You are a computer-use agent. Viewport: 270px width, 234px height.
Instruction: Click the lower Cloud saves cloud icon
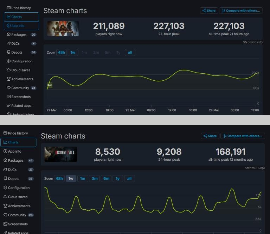[x=5, y=197]
